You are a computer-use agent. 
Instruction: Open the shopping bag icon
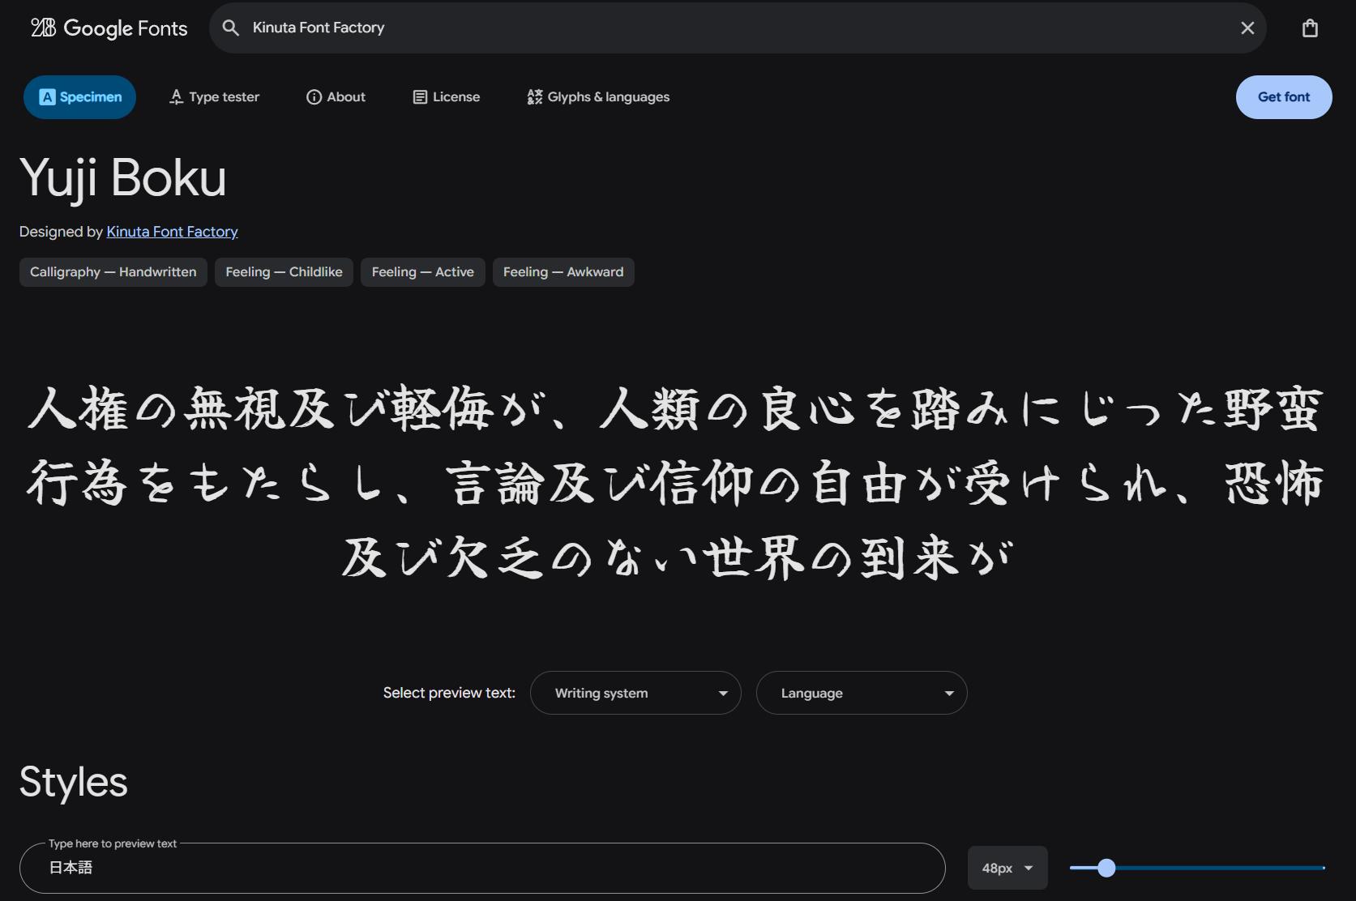pos(1311,28)
